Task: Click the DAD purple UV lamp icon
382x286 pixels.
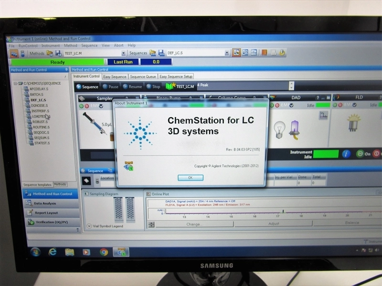Action: [294, 130]
